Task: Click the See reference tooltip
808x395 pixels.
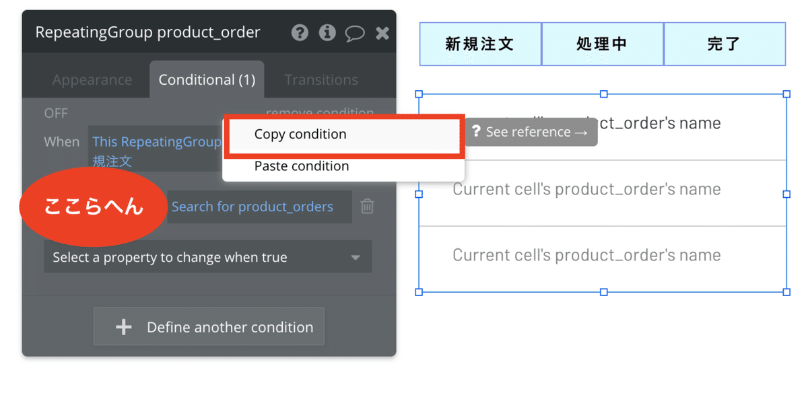Action: (531, 132)
